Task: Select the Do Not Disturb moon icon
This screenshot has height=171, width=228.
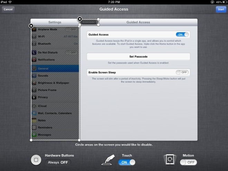Action: pyautogui.click(x=34, y=53)
